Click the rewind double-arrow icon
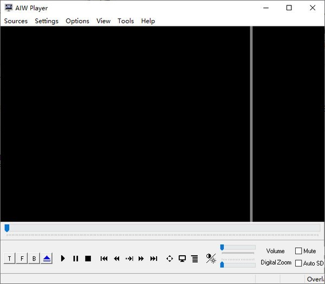This screenshot has height=284, width=325. click(x=116, y=259)
